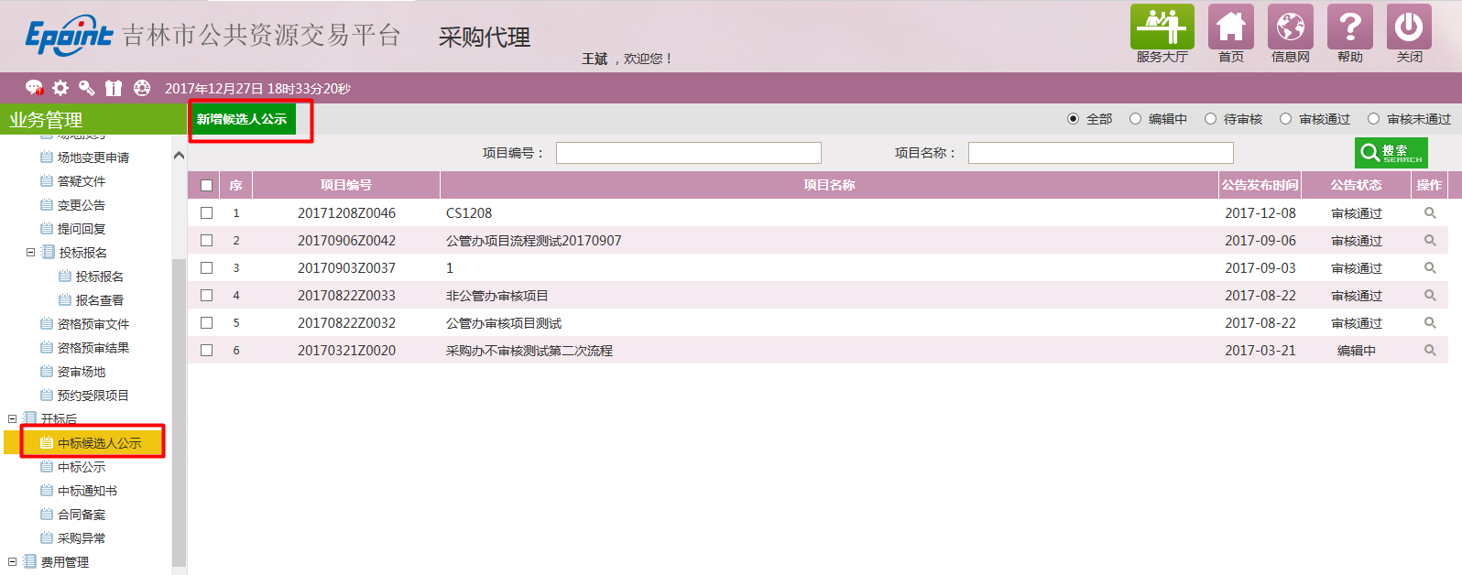Open 合同备案 in the sidebar menu
Image resolution: width=1462 pixels, height=575 pixels.
[x=82, y=515]
